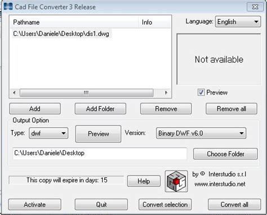This screenshot has height=215, width=267.
Task: Open the Help button
Action: tap(144, 181)
